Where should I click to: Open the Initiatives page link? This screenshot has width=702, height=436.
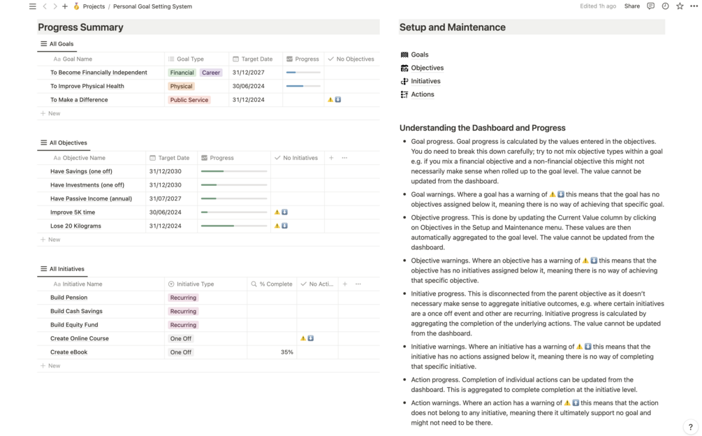425,81
